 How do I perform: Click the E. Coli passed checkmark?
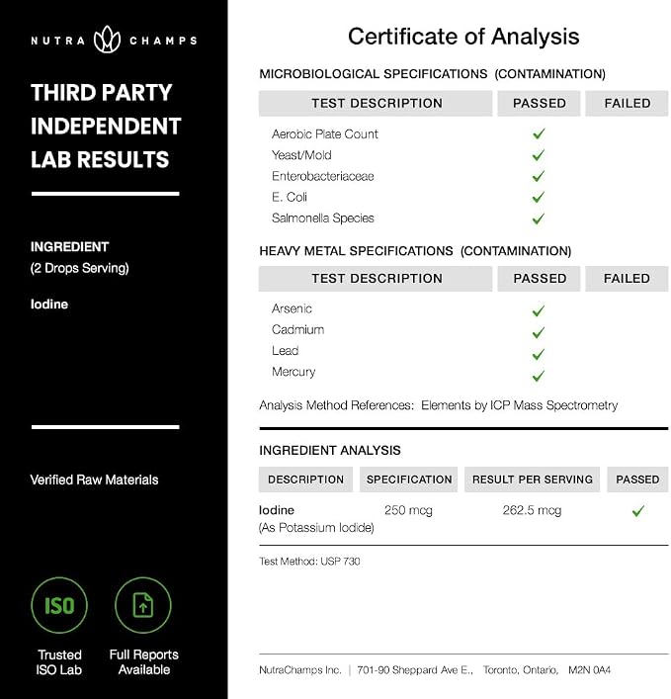click(x=539, y=197)
